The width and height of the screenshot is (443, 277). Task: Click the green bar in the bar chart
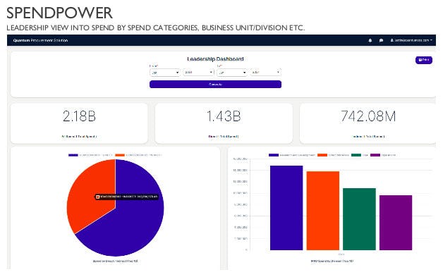click(x=359, y=219)
